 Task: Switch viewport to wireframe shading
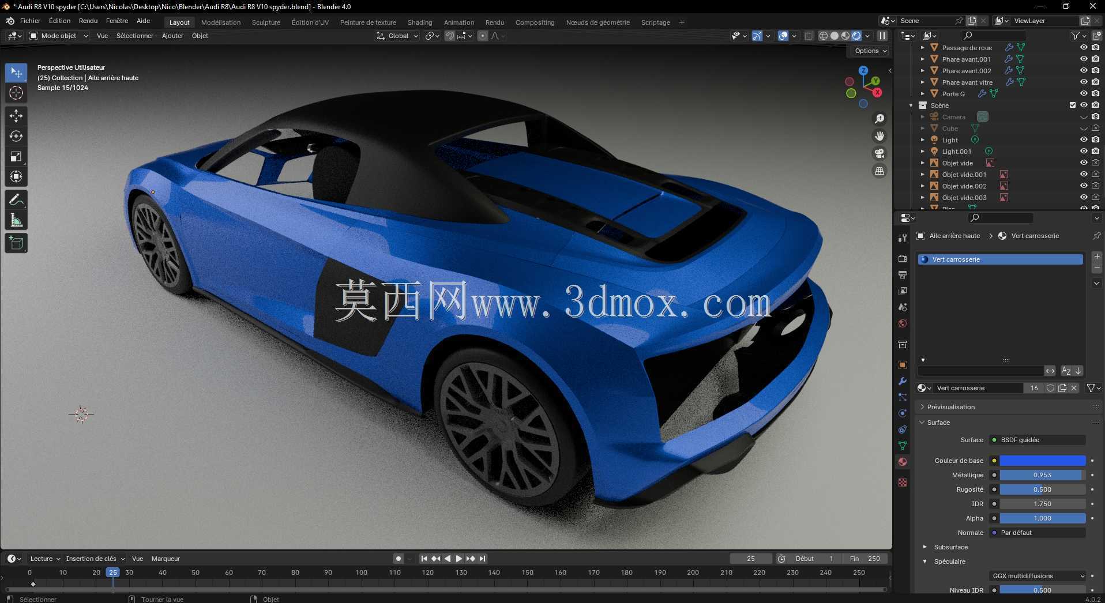(824, 36)
